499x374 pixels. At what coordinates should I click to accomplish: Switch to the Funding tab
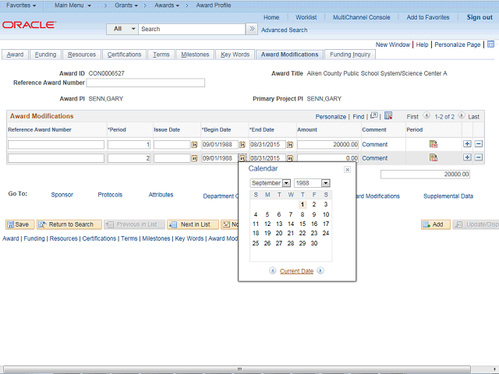[45, 55]
